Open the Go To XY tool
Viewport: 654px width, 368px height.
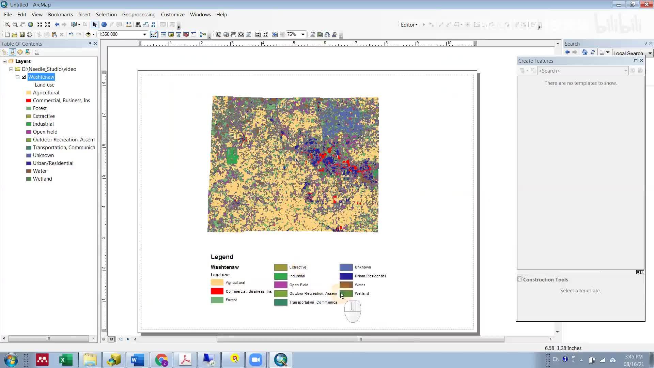[x=153, y=25]
